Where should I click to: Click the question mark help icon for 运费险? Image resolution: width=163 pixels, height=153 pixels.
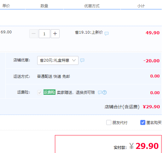click(x=104, y=92)
